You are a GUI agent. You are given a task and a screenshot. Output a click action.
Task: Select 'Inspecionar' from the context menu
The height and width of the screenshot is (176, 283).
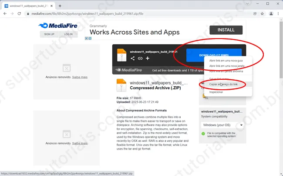(216, 92)
